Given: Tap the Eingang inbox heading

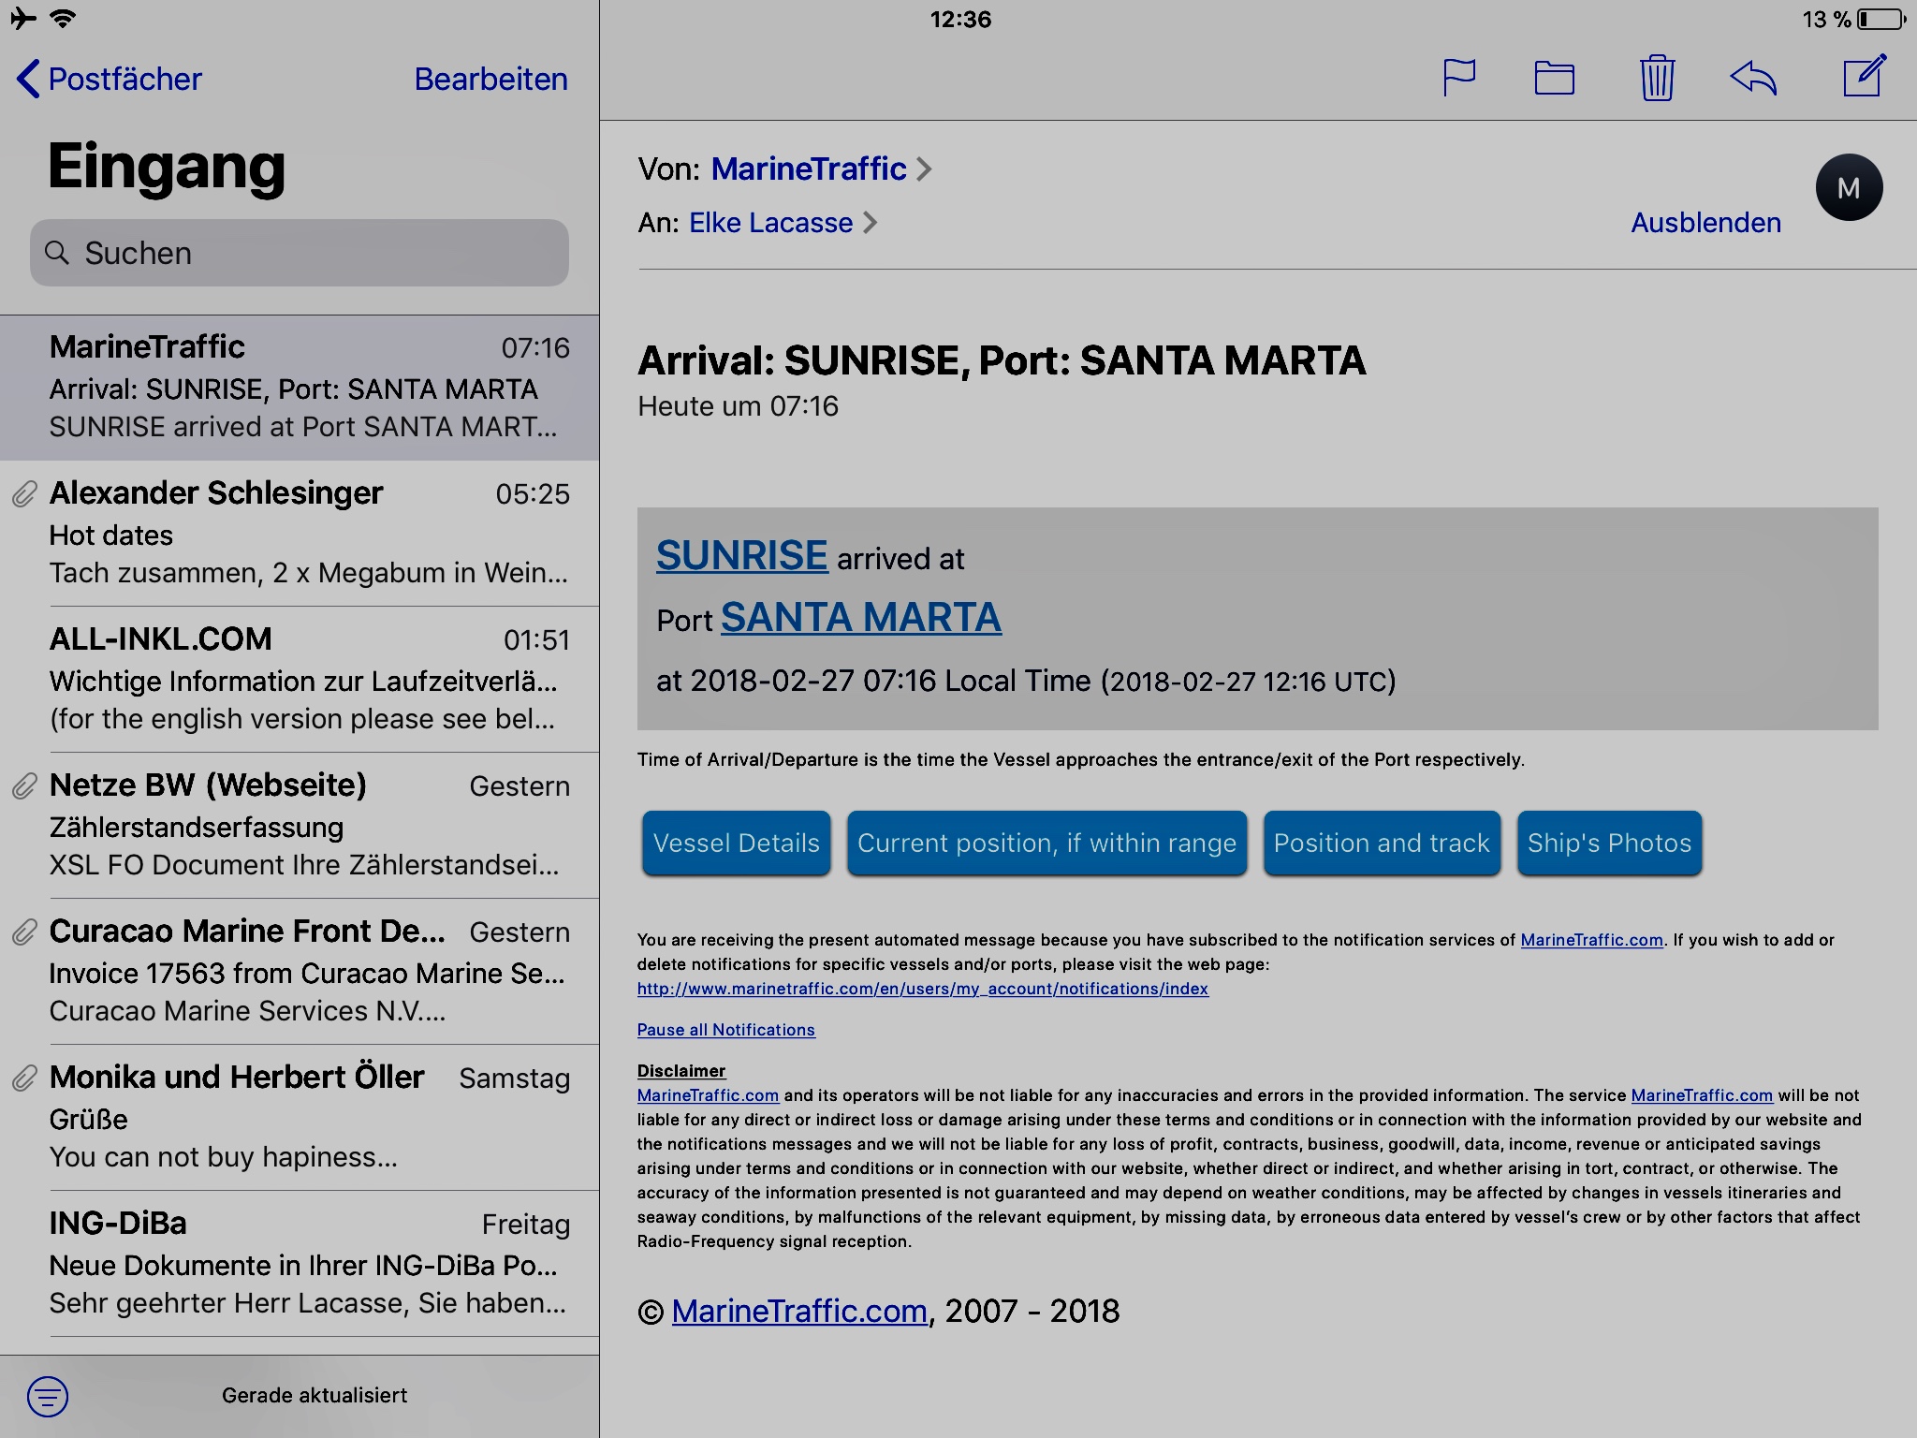Looking at the screenshot, I should click(x=167, y=169).
